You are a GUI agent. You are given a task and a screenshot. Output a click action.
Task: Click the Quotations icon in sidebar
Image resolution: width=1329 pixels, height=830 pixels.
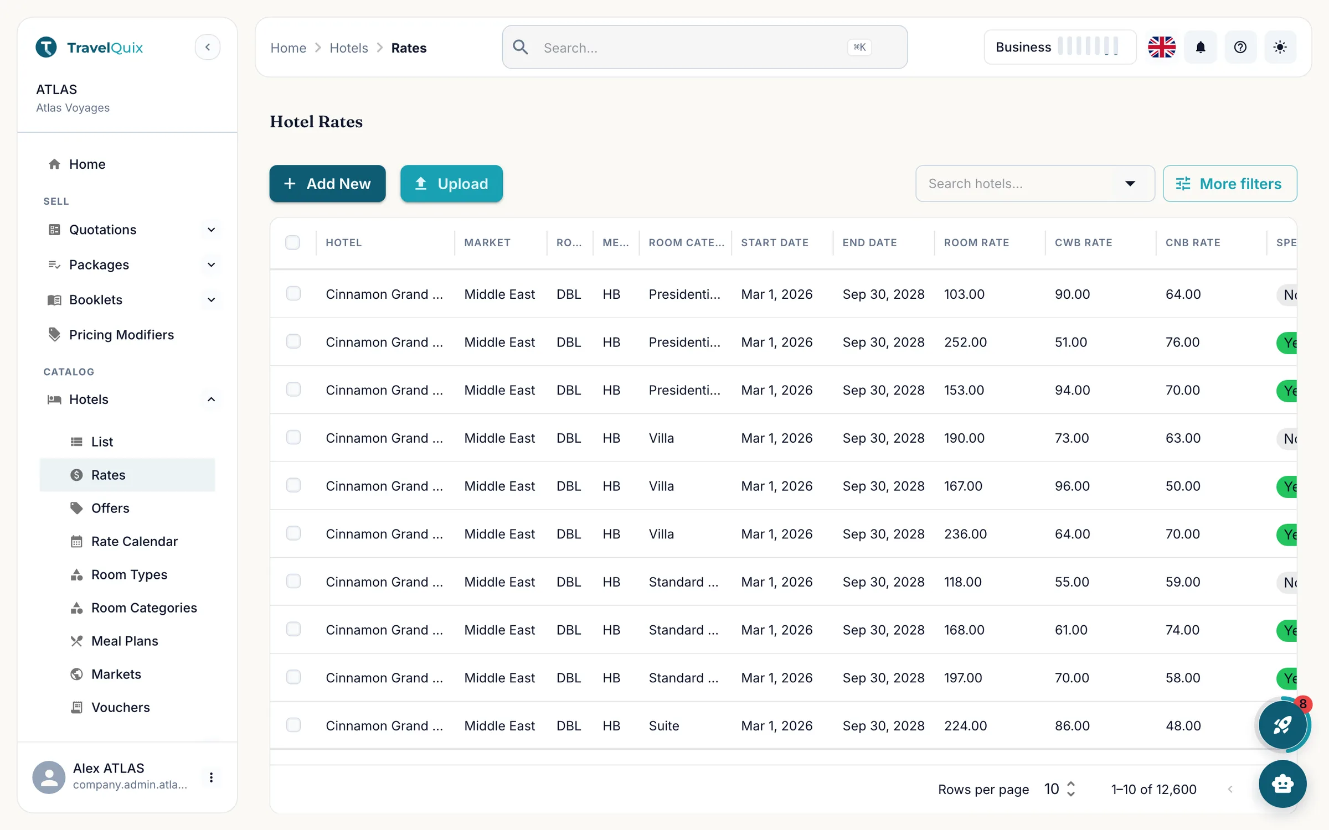[x=54, y=230]
